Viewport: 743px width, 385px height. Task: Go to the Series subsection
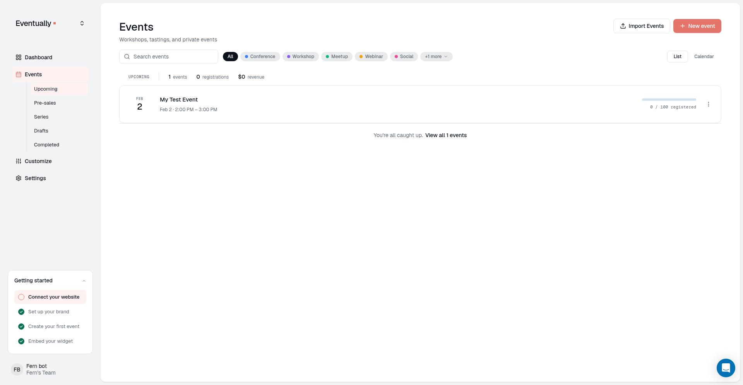tap(59, 117)
